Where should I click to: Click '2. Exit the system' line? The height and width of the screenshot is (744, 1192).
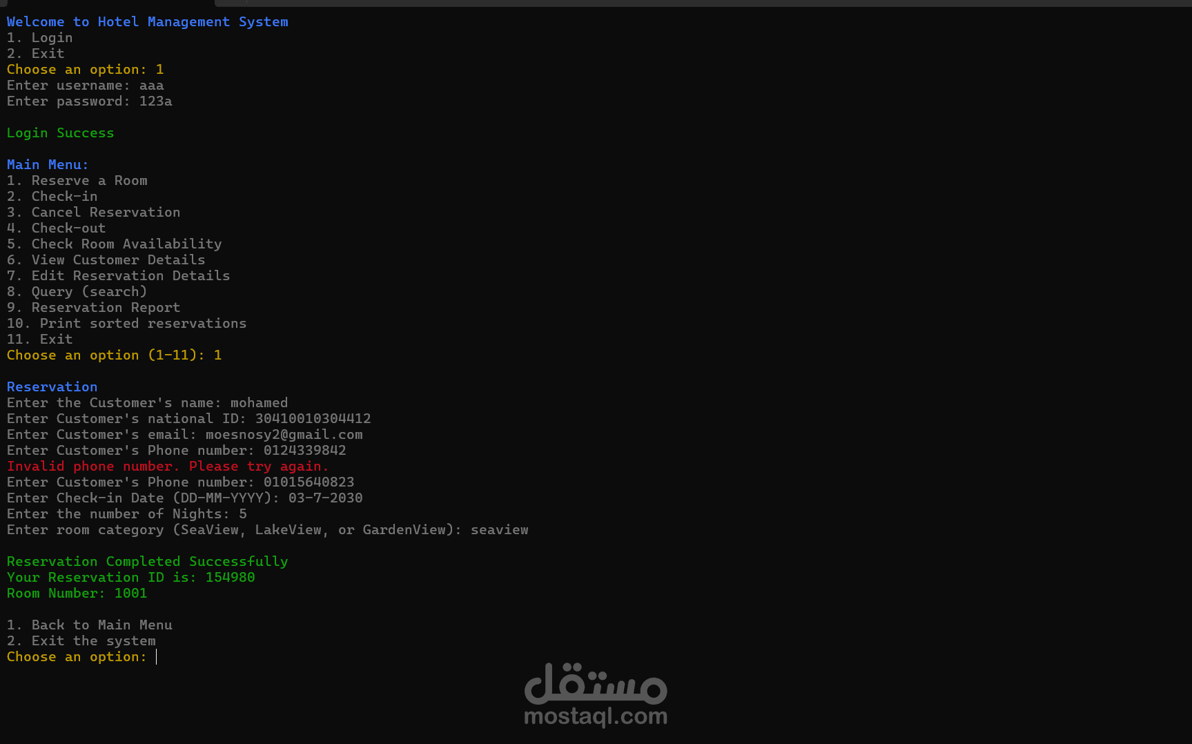point(81,641)
